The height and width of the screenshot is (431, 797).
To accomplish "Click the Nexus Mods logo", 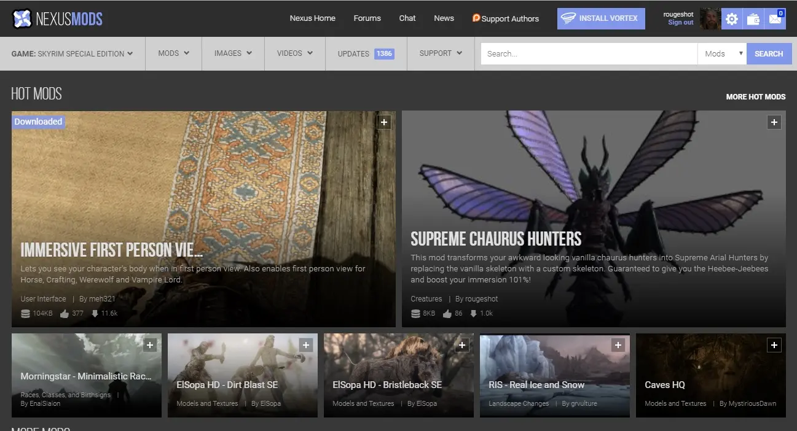I will point(57,18).
